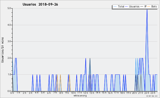Screen dimensions: 160x98
Task: Click the y-axis label 'Usuarios/10 mins'
Action: tap(2, 50)
